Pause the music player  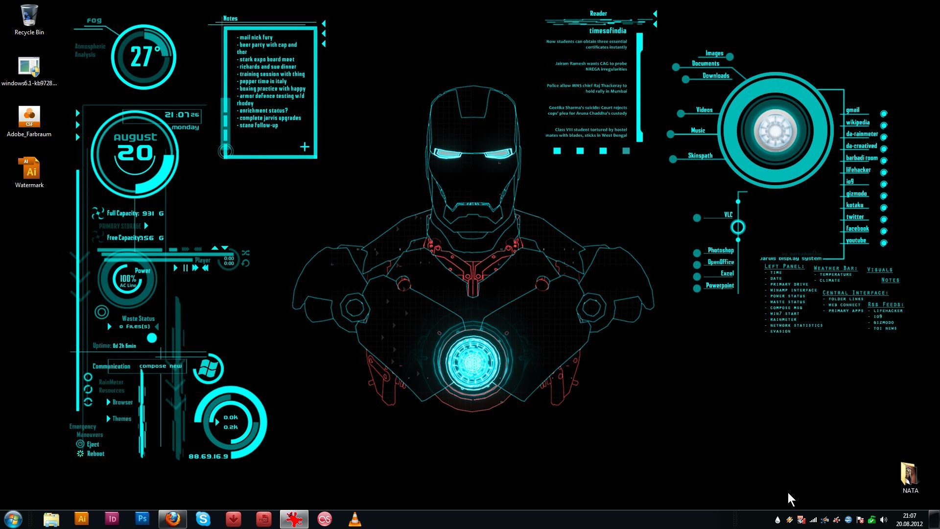pyautogui.click(x=185, y=268)
